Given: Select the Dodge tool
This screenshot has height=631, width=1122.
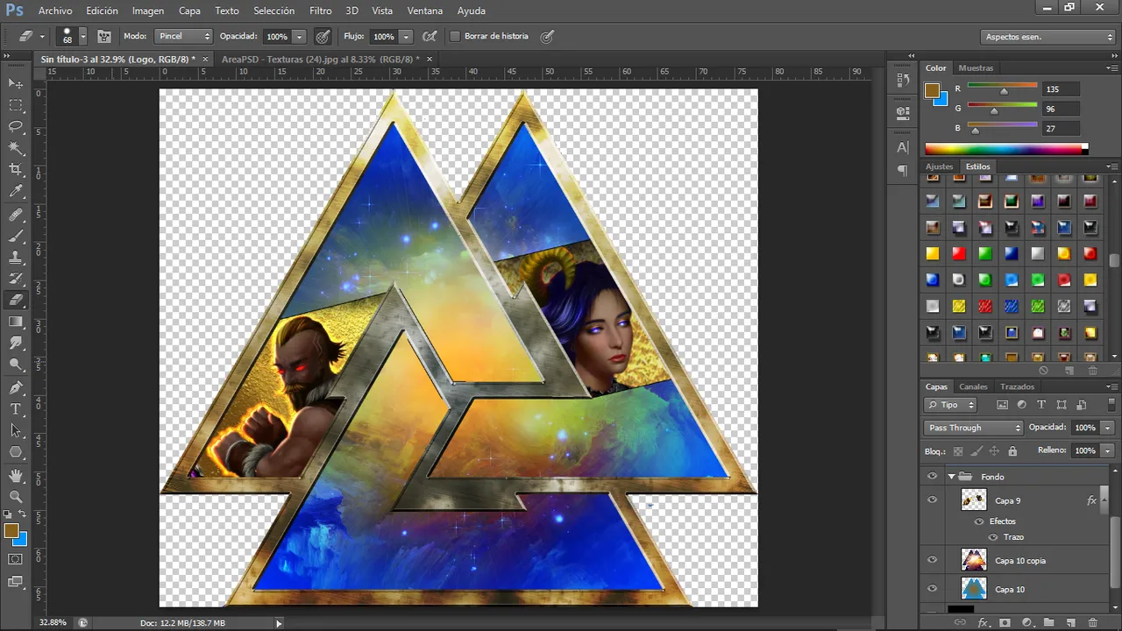Looking at the screenshot, I should coord(16,365).
